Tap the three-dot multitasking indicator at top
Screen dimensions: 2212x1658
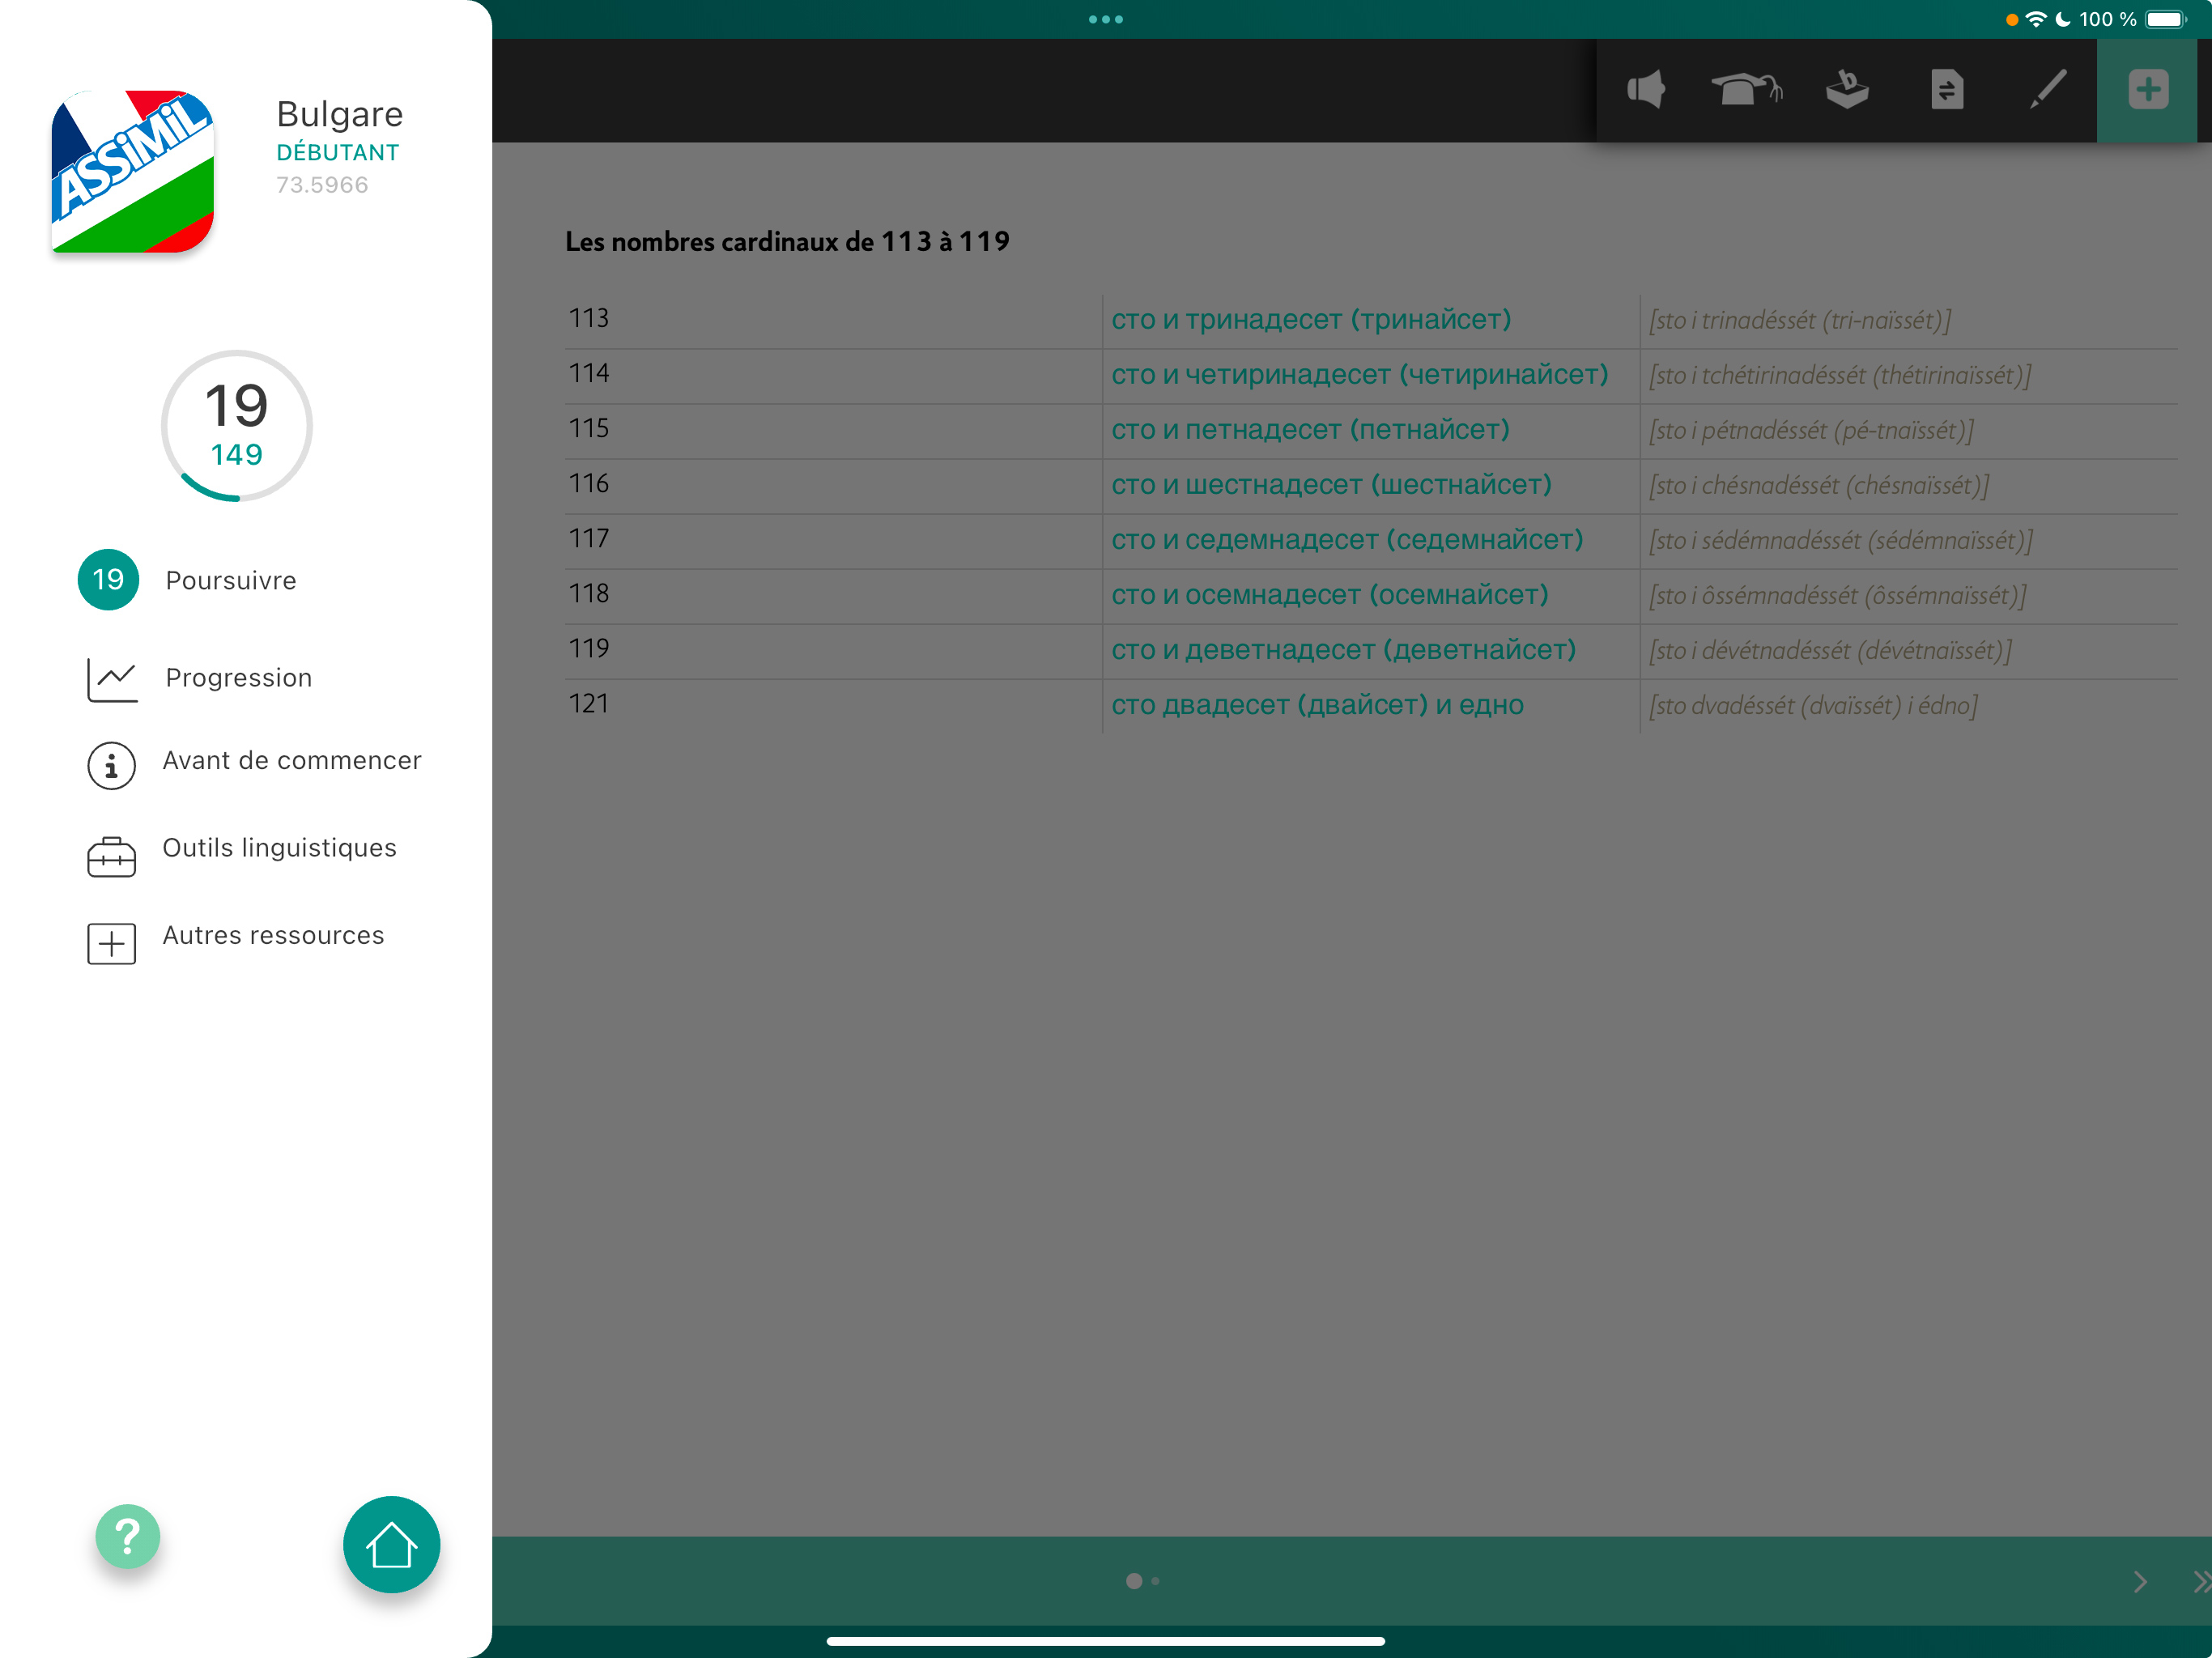click(x=1106, y=19)
